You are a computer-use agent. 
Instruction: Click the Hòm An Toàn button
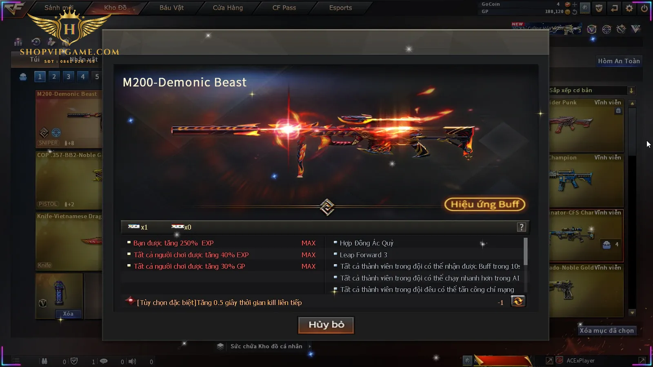pyautogui.click(x=619, y=61)
